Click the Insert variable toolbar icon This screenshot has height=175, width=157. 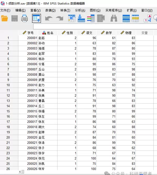(135, 18)
